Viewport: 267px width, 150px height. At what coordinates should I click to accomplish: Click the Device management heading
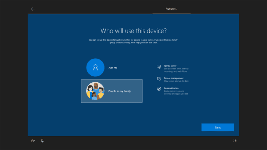174,78
